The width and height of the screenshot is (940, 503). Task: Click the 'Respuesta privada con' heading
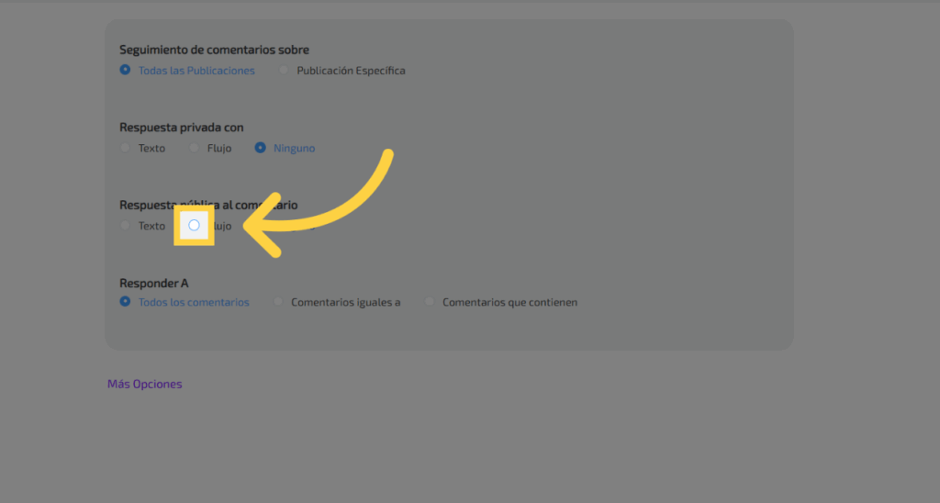(x=182, y=128)
